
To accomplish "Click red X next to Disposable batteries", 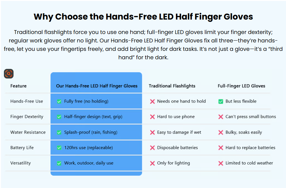I will 152,148.
